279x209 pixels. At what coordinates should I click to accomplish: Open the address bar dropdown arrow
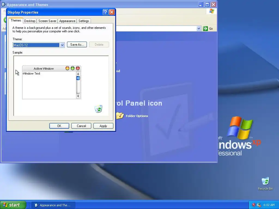point(199,28)
